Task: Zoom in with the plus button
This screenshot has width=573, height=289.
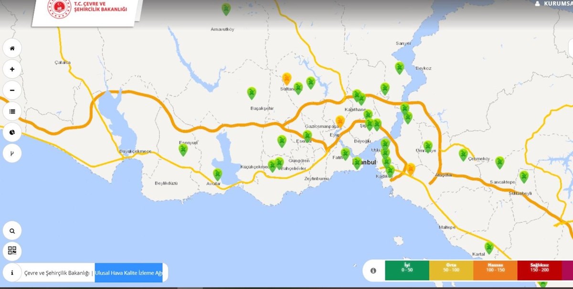Action: pos(12,69)
